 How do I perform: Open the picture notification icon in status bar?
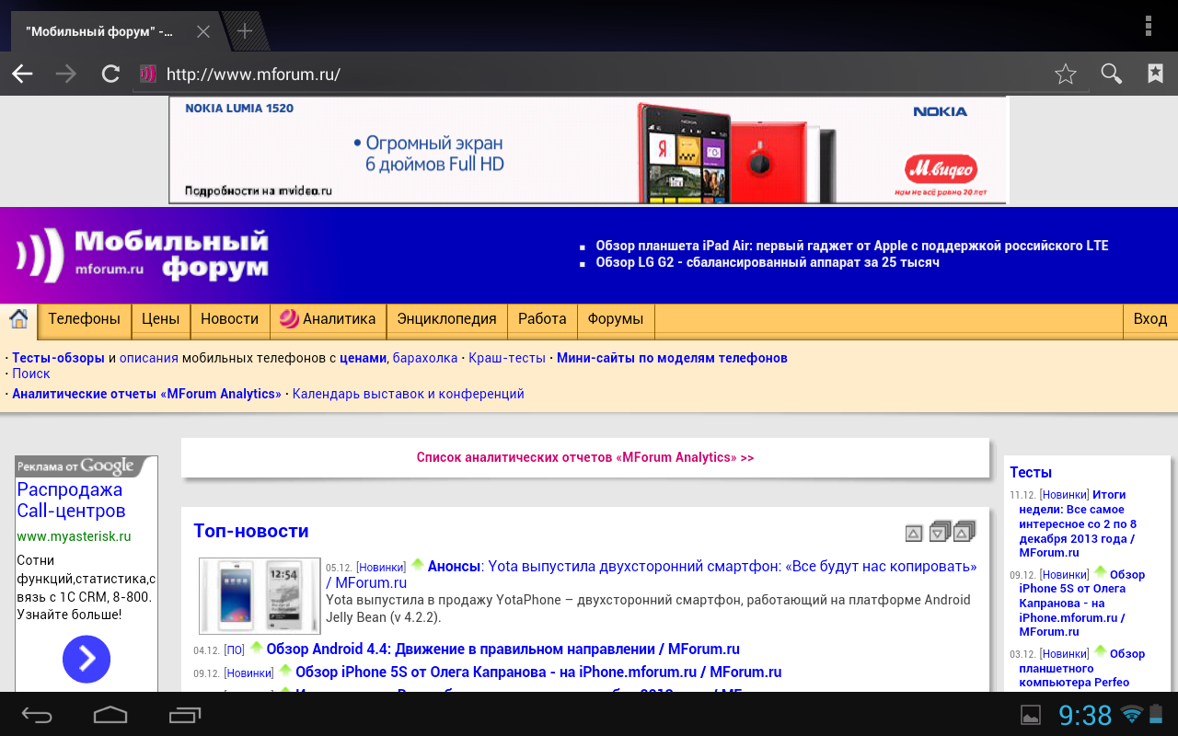[1031, 715]
